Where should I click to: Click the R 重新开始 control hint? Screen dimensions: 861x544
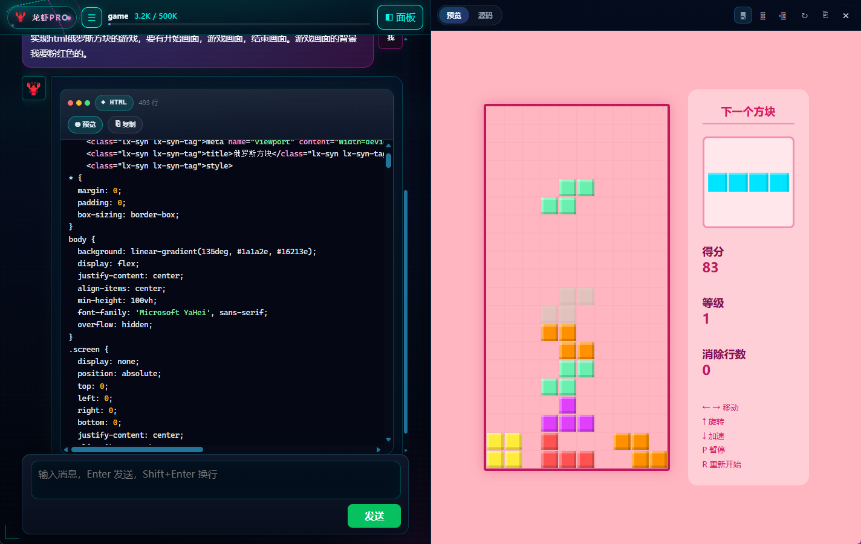(722, 464)
